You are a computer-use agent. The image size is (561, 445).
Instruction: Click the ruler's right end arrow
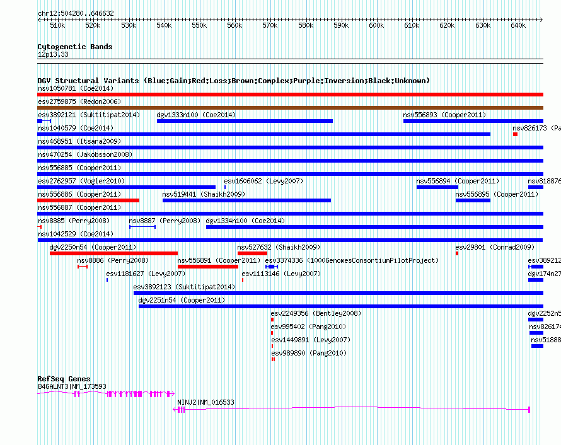(x=541, y=20)
